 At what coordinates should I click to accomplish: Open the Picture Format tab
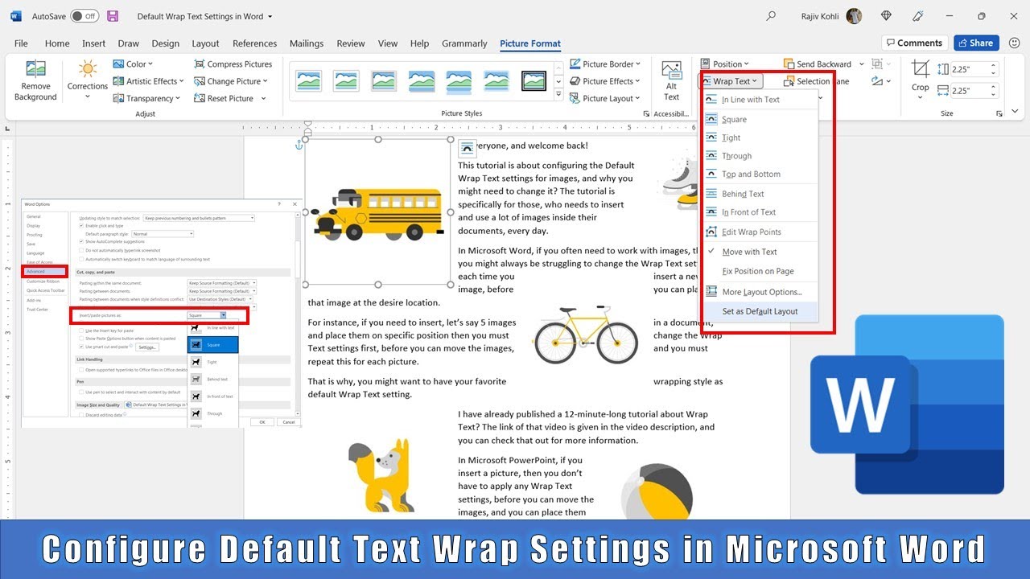click(x=530, y=43)
